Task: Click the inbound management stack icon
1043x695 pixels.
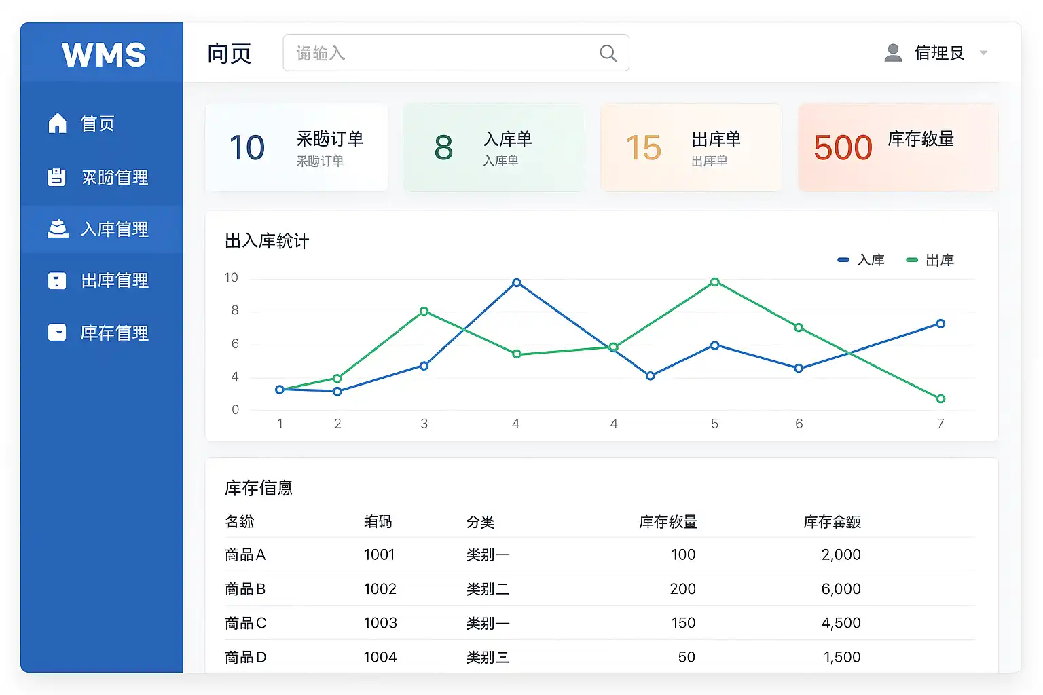Action: [x=58, y=229]
